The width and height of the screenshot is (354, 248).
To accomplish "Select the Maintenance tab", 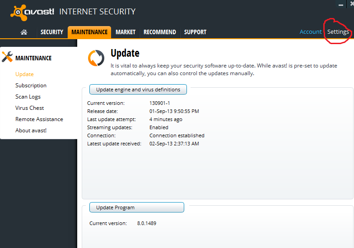I will point(89,32).
